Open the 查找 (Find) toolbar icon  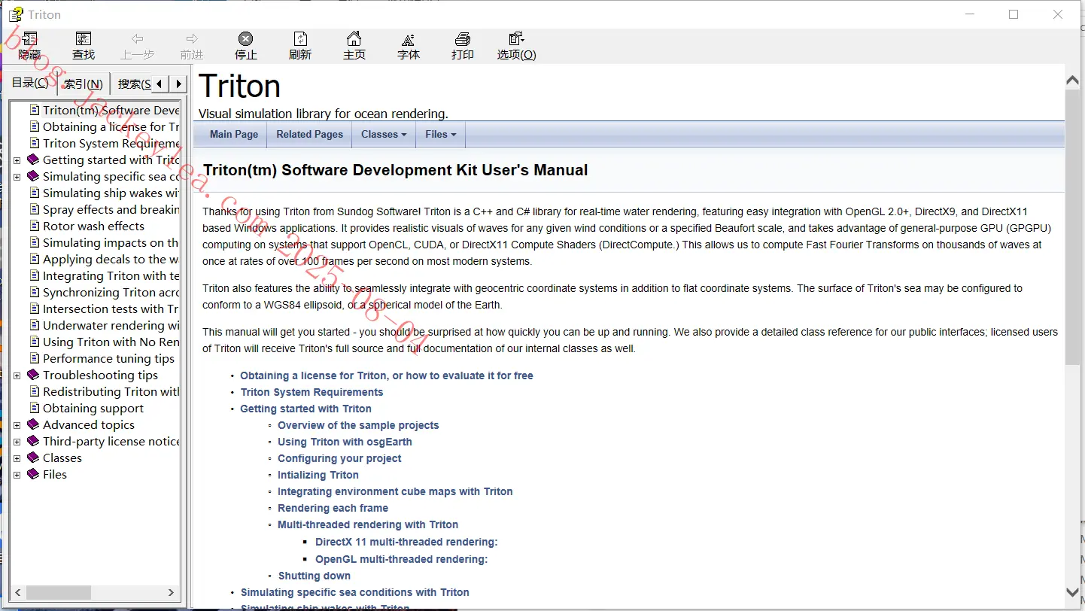click(x=84, y=46)
